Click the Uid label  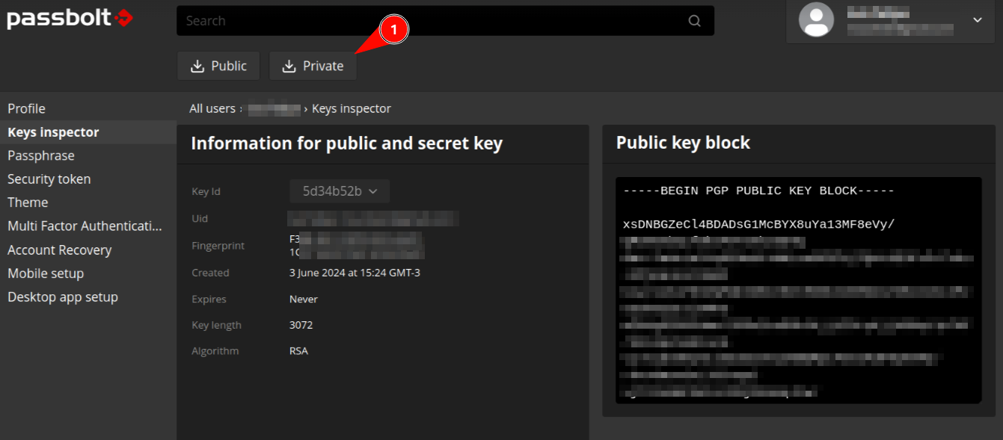pos(200,219)
